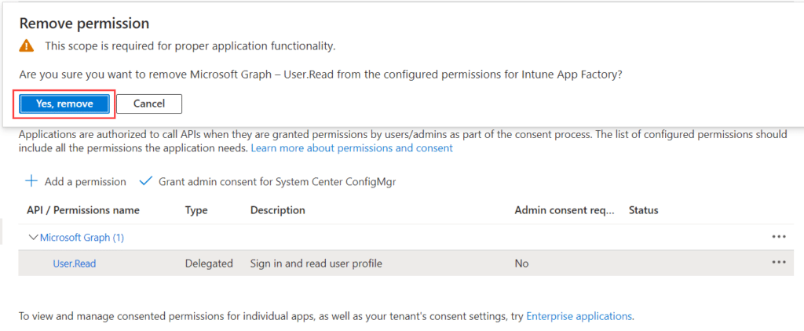Collapse the Microsoft Graph group chevron
This screenshot has width=804, height=331.
click(34, 237)
